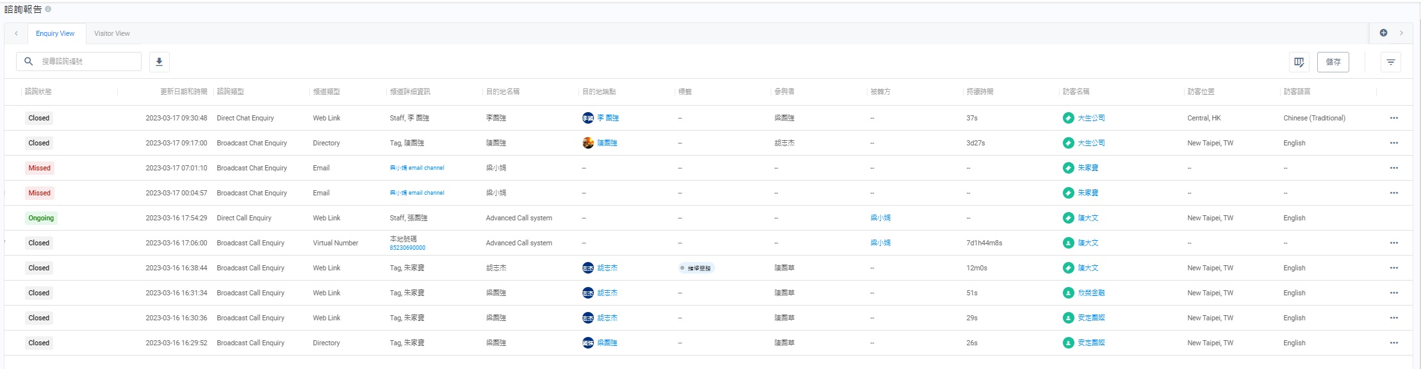Open 梁小娟 transferee link in the Ongoing row
The height and width of the screenshot is (369, 1421).
click(x=880, y=218)
